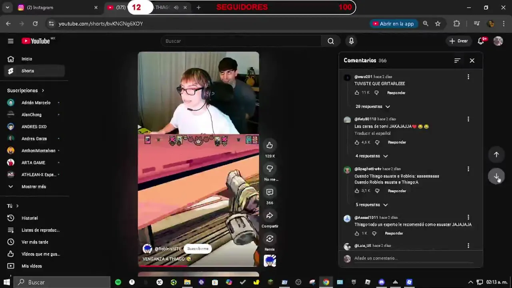Like the TUVISTE QUE GRITARLEEE comment

357,93
